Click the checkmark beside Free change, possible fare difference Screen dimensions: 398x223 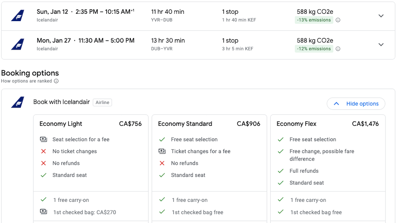click(281, 151)
